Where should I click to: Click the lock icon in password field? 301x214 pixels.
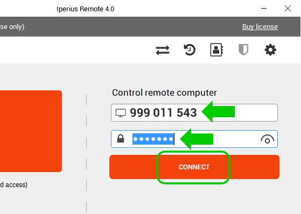(x=121, y=139)
